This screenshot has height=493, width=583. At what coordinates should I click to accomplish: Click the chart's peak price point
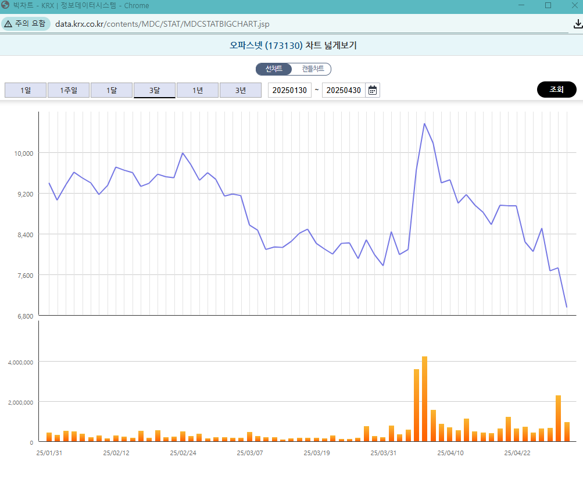click(425, 123)
